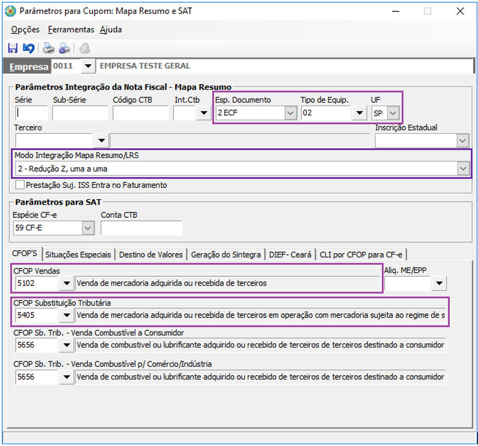Switch to Geração do Sintegra tab
Image resolution: width=478 pixels, height=446 pixels.
pyautogui.click(x=225, y=255)
